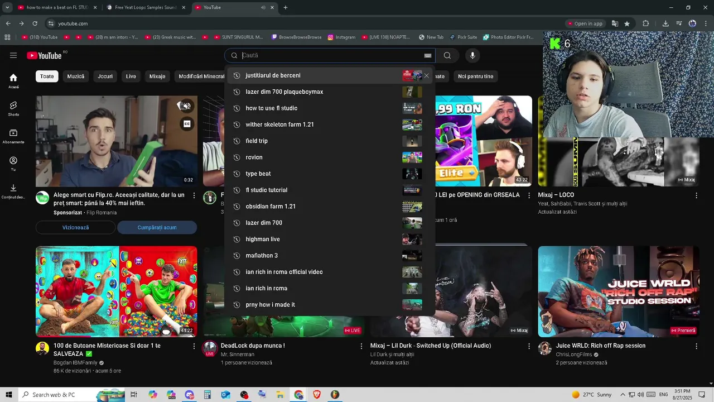Open the Pixlr Suite bookmark

tap(463, 37)
